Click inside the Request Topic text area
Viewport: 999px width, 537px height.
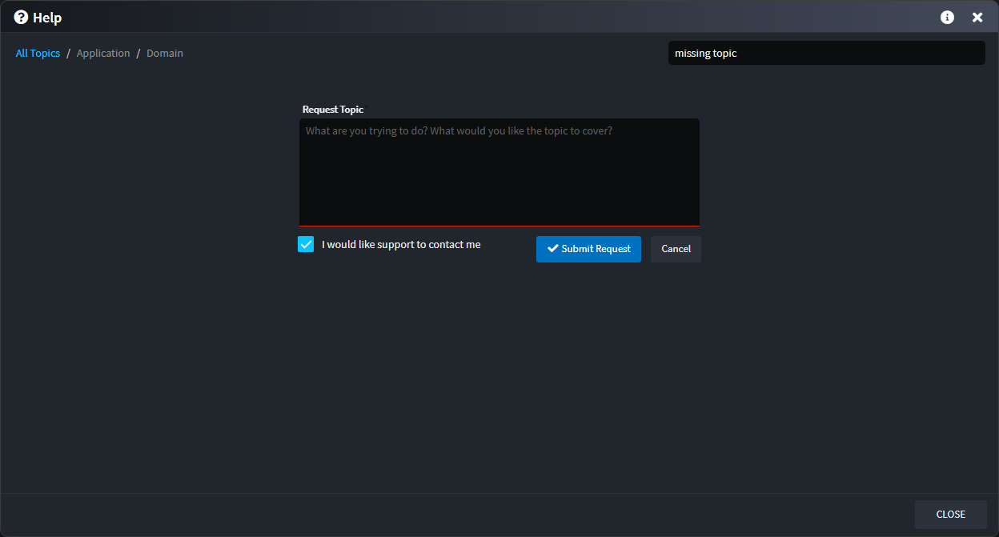tap(499, 180)
